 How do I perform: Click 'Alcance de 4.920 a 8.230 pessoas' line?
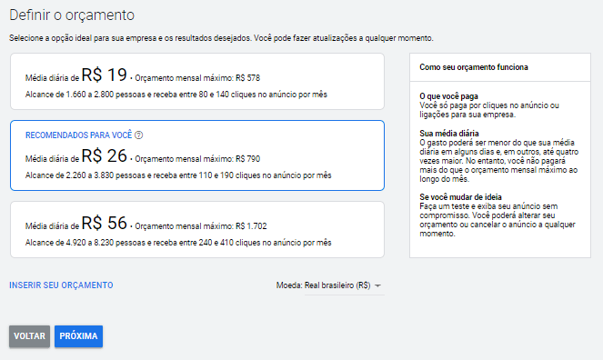[178, 243]
